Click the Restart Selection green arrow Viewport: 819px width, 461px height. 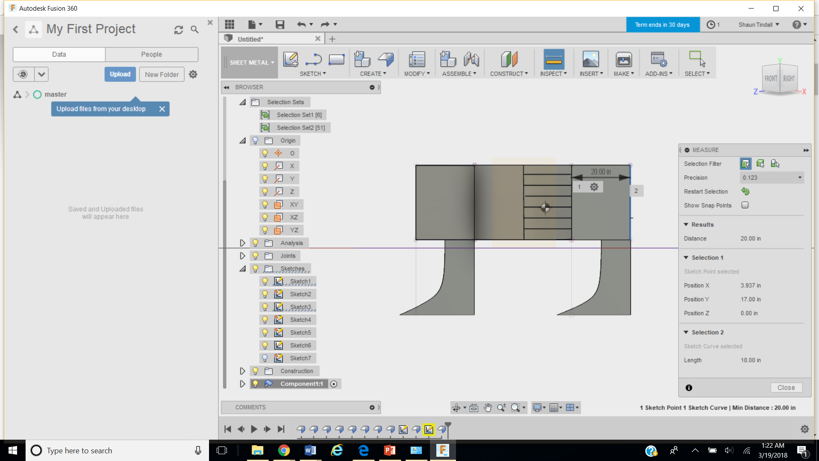745,192
